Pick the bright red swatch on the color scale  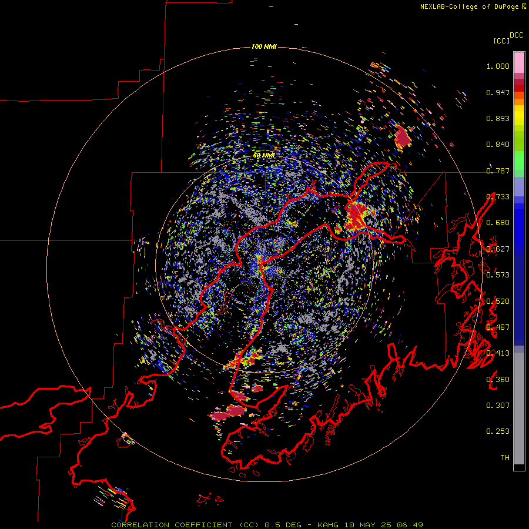click(x=519, y=88)
